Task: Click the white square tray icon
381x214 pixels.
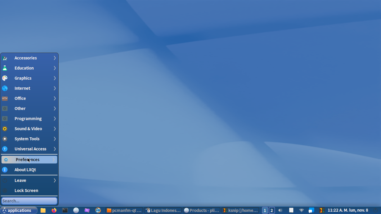Action: 291,210
